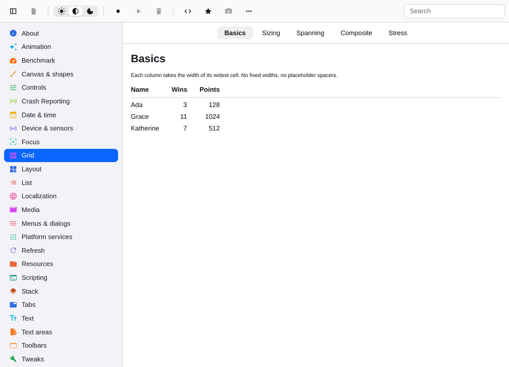Image resolution: width=509 pixels, height=367 pixels.
Task: Start recording with the dot icon
Action: (118, 11)
